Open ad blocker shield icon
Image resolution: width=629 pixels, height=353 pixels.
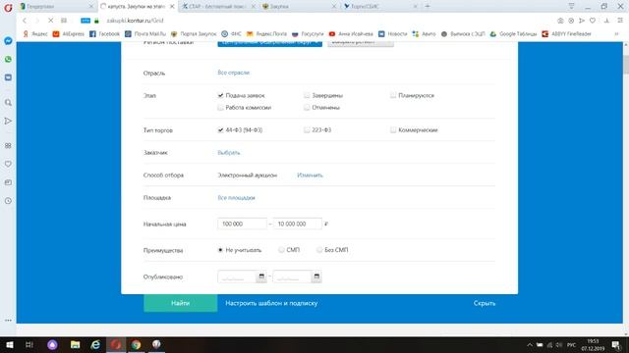pos(571,21)
